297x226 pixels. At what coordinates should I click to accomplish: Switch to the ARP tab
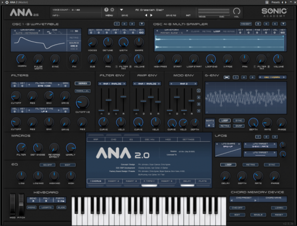pyautogui.click(x=96, y=140)
